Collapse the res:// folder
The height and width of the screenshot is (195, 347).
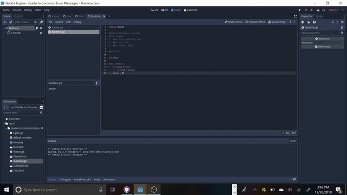(4, 123)
